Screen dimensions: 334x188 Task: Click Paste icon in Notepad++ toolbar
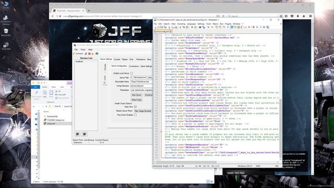coord(187,27)
